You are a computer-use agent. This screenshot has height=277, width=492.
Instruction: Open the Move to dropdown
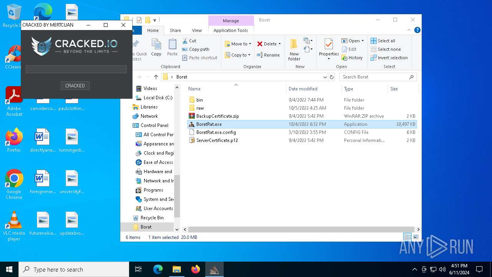[x=238, y=44]
